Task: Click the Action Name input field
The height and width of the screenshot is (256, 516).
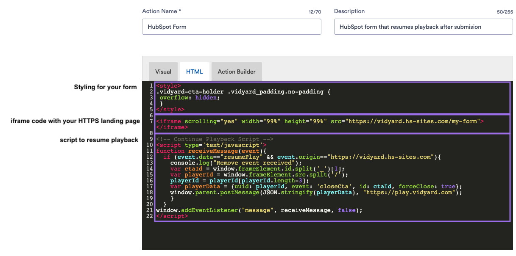Action: click(232, 27)
